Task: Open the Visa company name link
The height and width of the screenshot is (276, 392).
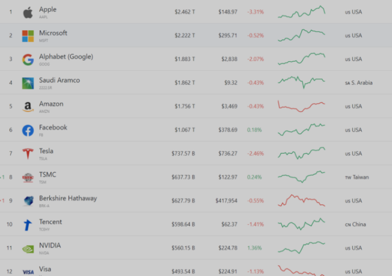Action: point(45,269)
